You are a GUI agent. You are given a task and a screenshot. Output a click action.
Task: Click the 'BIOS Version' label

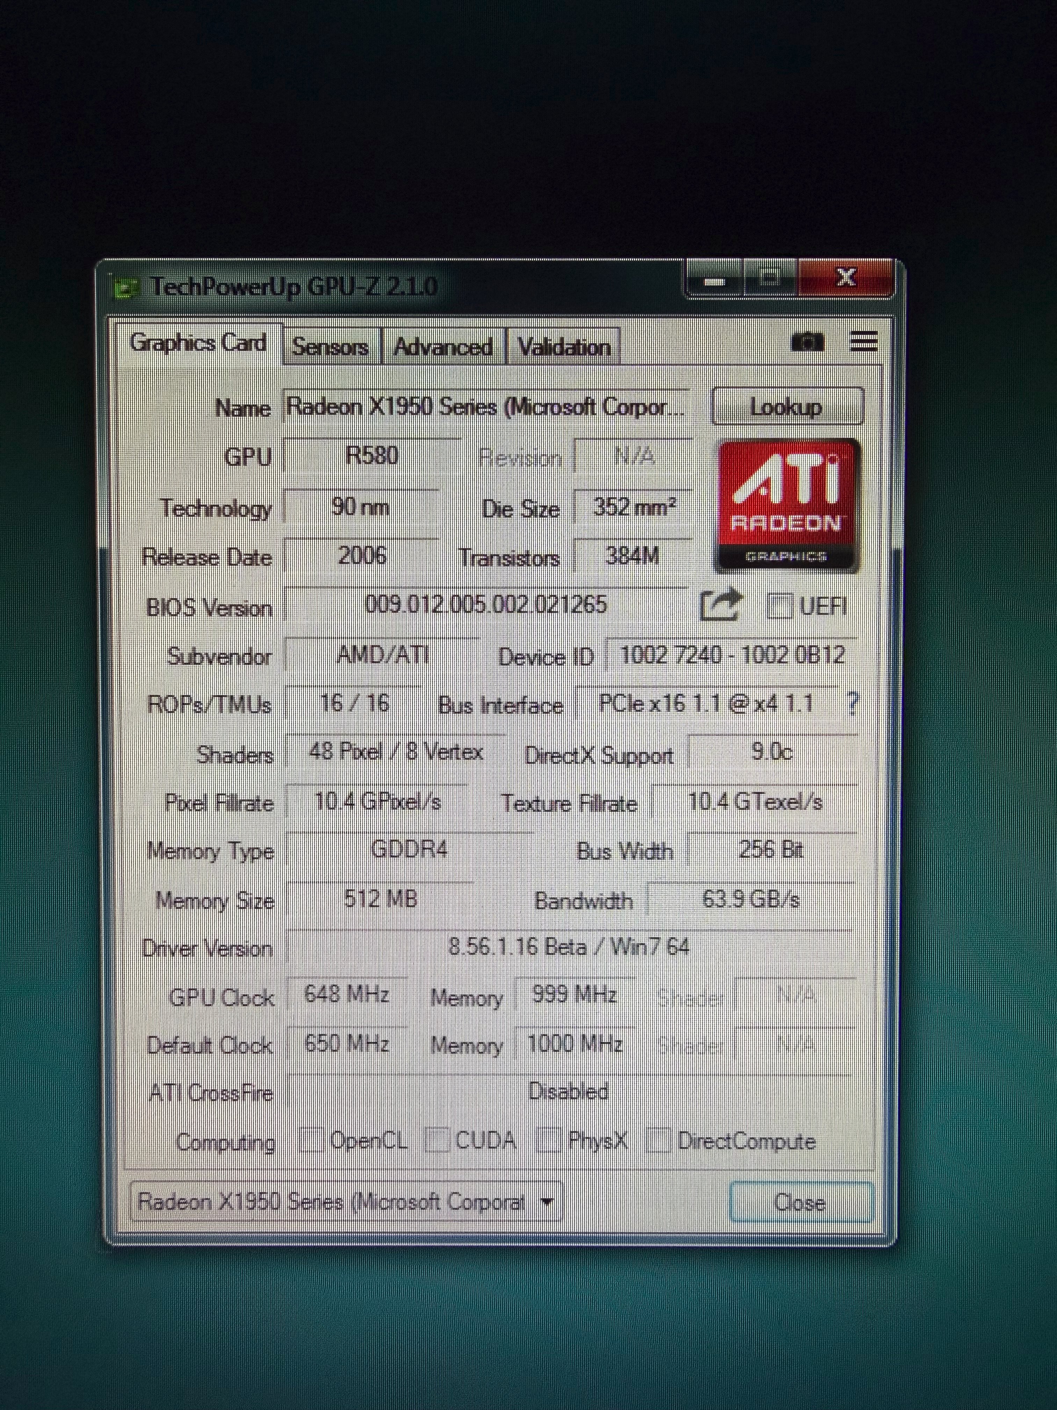(210, 607)
